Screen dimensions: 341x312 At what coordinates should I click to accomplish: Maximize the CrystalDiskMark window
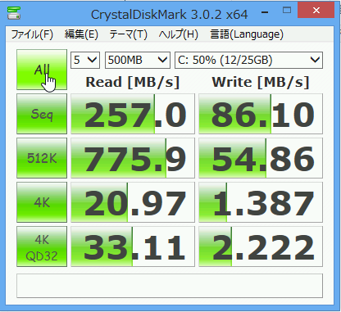(287, 11)
